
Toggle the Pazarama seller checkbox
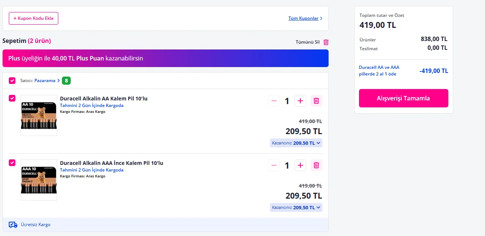pyautogui.click(x=12, y=81)
